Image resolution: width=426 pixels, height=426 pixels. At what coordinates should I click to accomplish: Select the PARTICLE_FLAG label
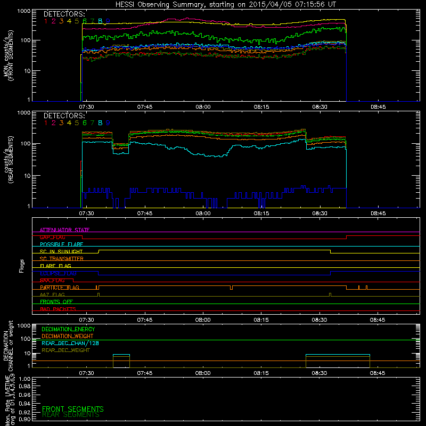pos(60,288)
